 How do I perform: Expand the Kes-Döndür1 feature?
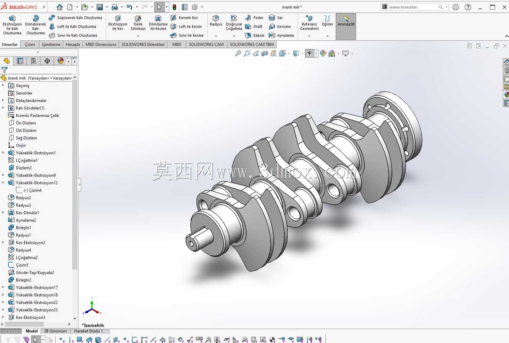pos(3,212)
